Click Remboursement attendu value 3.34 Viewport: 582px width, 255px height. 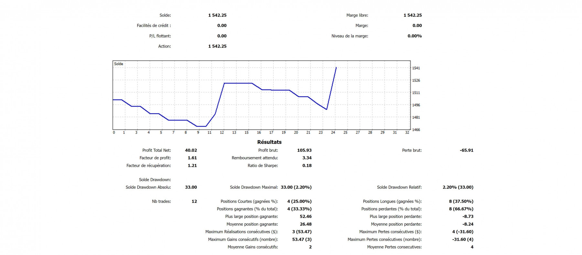coord(307,158)
